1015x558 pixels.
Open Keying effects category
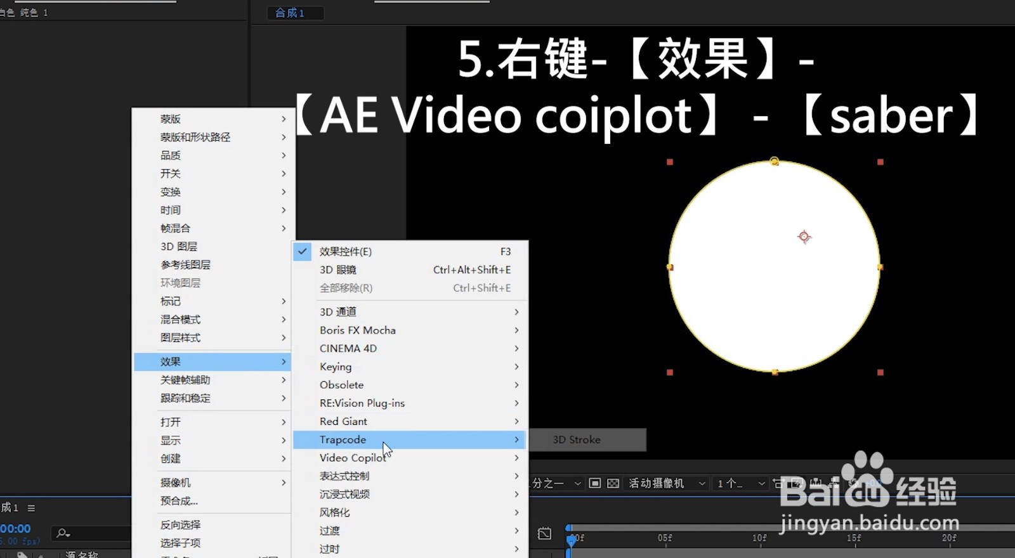click(410, 367)
